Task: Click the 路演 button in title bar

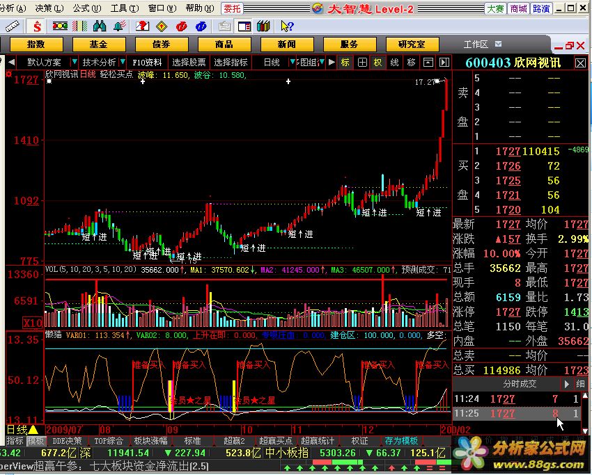Action: pyautogui.click(x=541, y=8)
